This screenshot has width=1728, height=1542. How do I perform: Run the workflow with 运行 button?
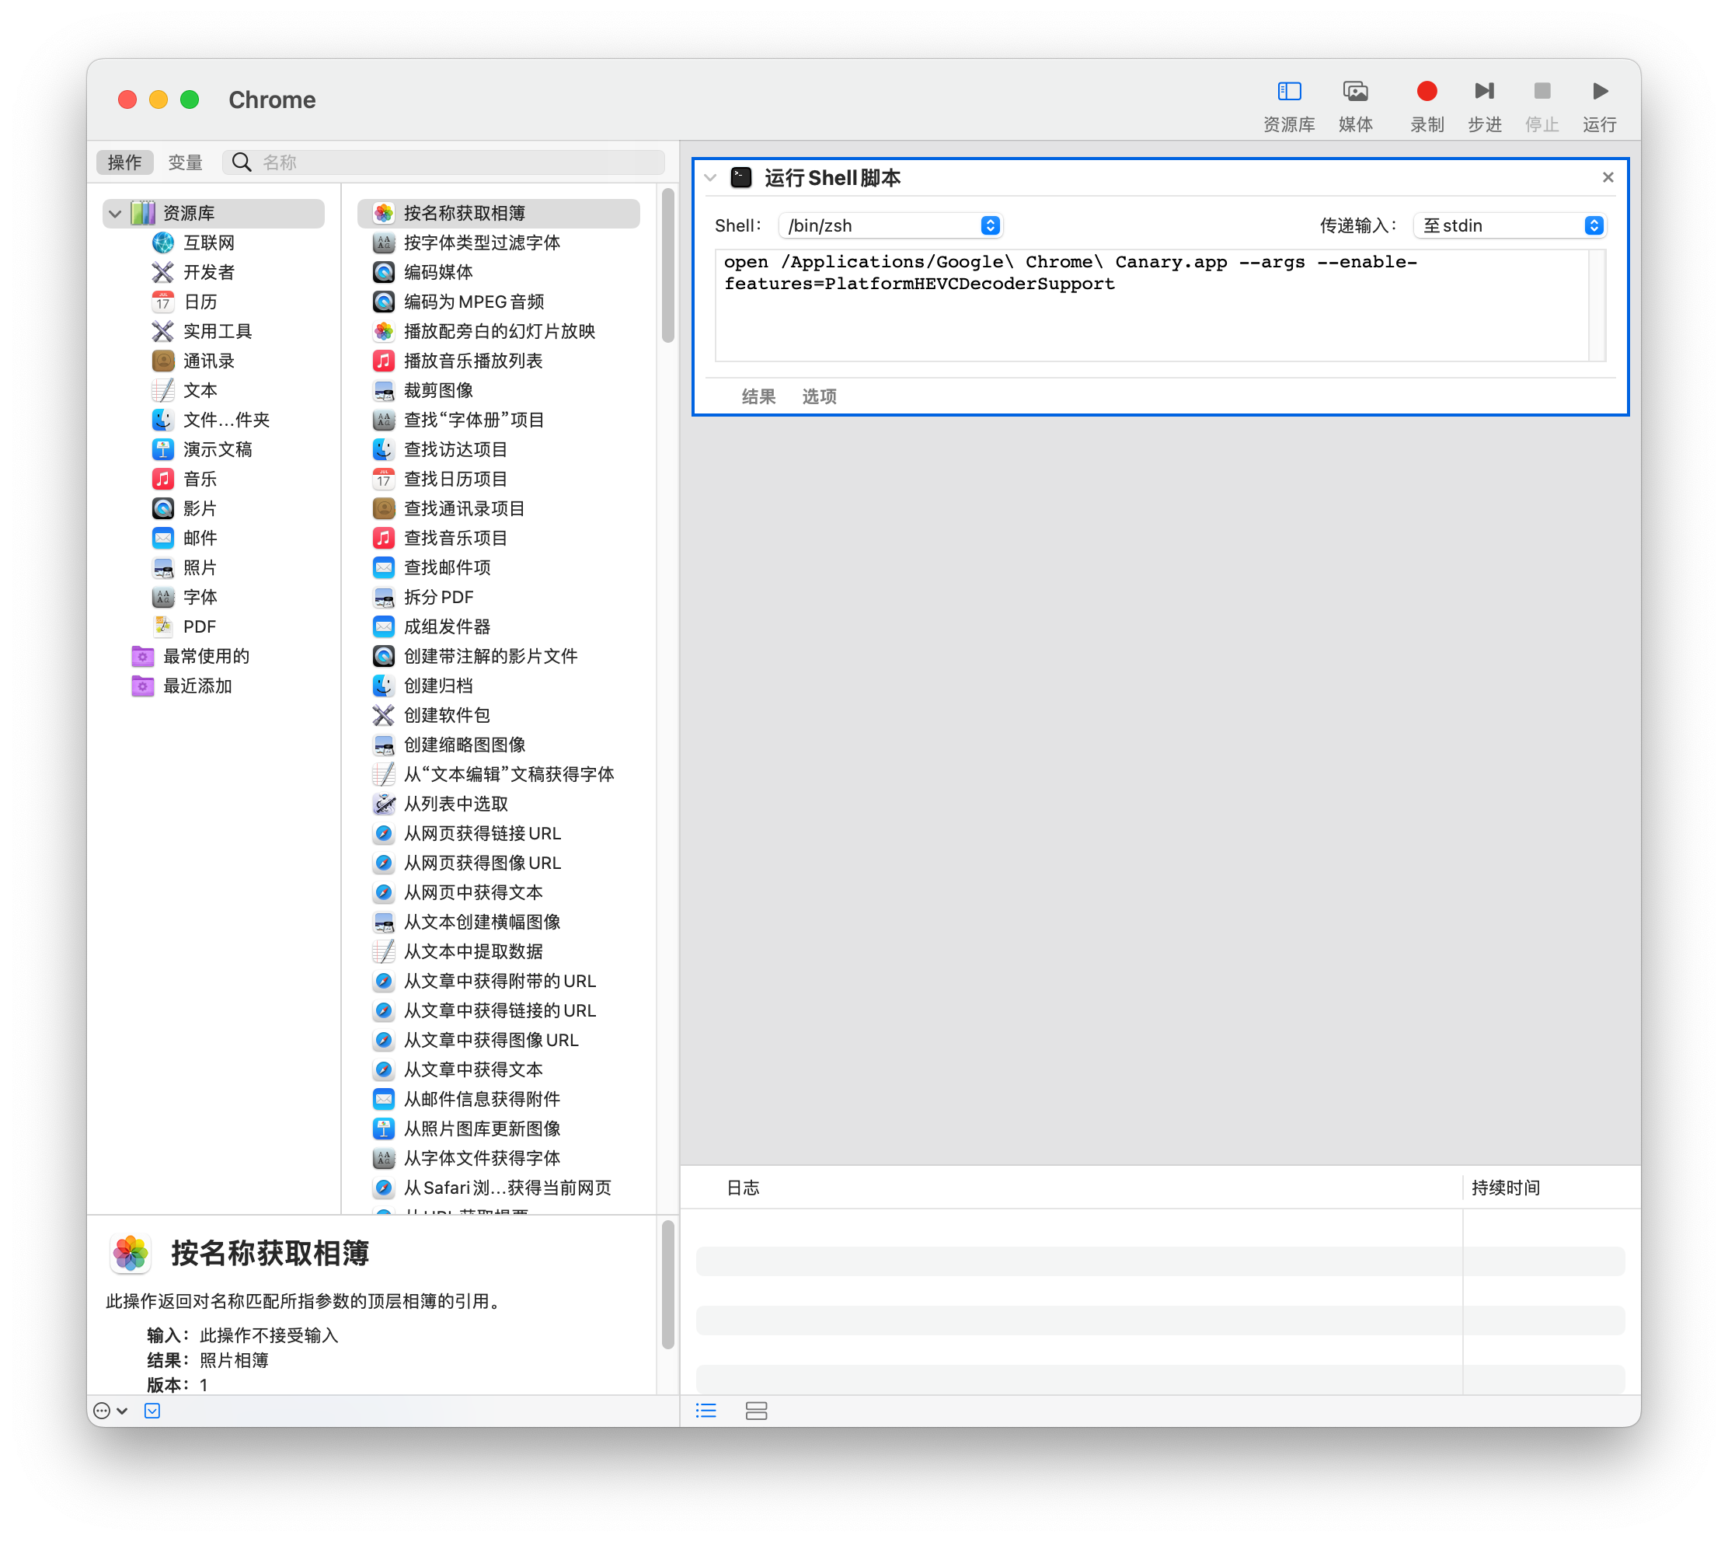(1599, 106)
